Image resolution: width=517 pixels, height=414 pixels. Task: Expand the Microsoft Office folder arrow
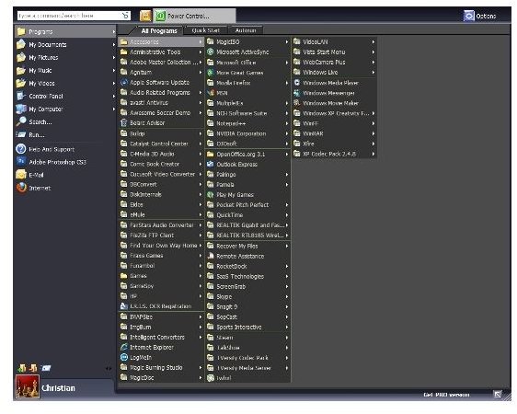(x=286, y=63)
